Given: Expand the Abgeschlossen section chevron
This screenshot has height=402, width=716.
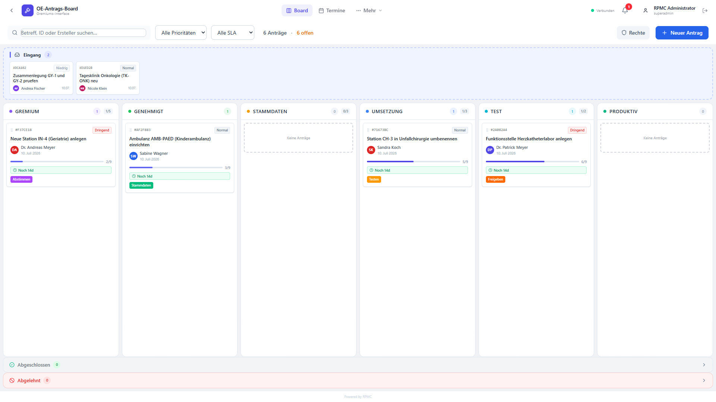Looking at the screenshot, I should [x=704, y=365].
